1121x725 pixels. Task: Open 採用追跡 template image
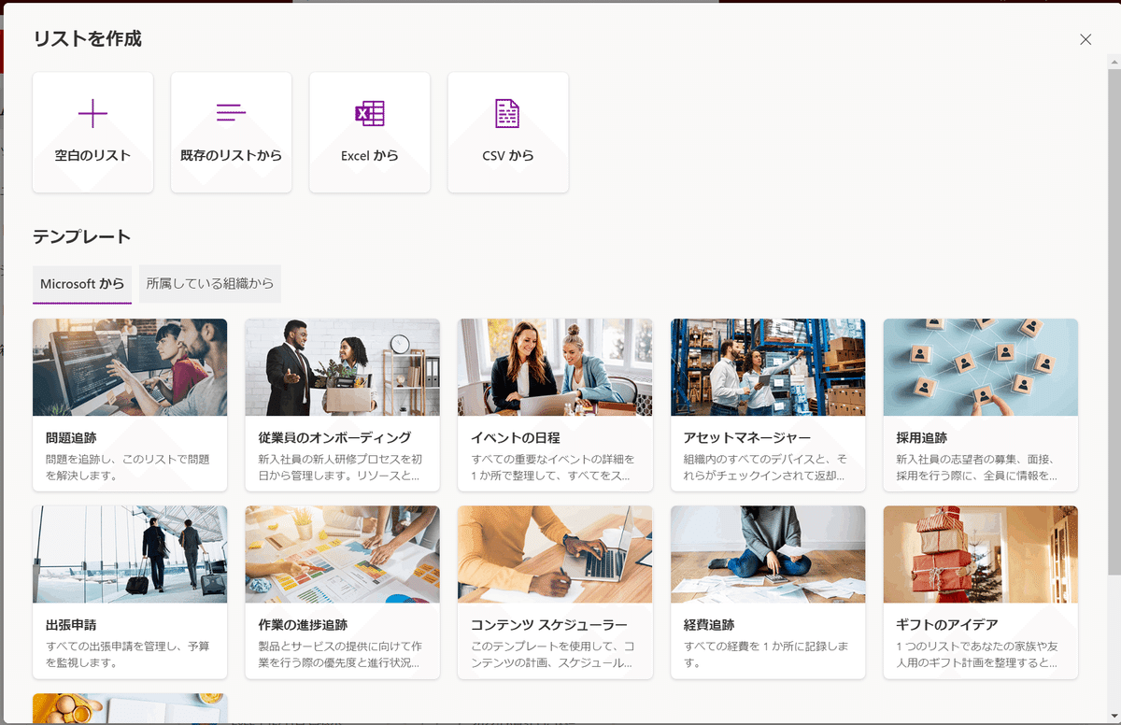[981, 367]
